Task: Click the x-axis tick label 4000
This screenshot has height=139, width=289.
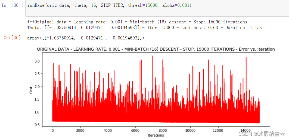Action: tap(108, 130)
